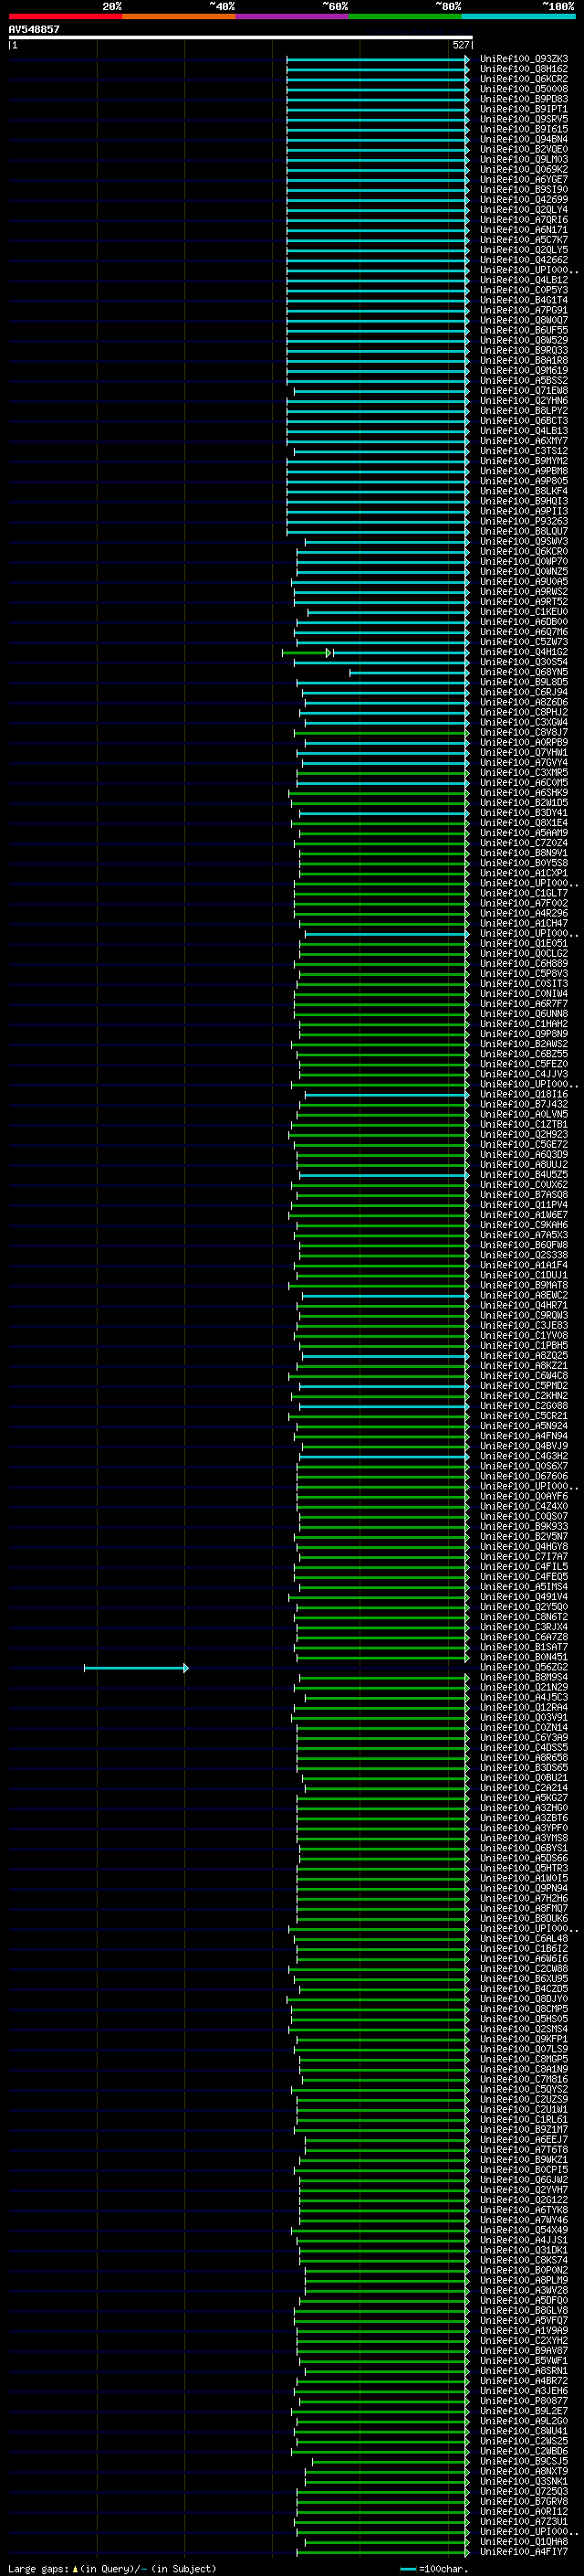This screenshot has width=584, height=2576.
Task: Select UniRef100_C1KEU0 label
Action: 524,612
